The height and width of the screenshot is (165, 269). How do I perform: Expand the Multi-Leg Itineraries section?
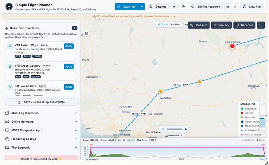(41, 113)
